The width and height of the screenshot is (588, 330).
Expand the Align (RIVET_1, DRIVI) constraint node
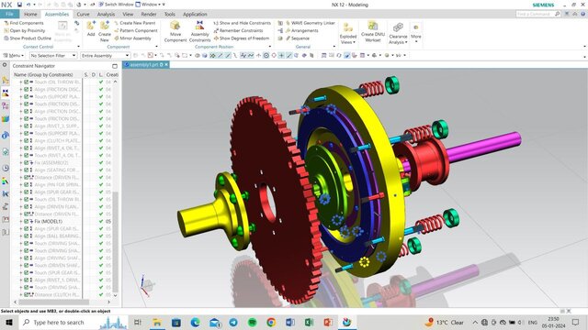21,280
